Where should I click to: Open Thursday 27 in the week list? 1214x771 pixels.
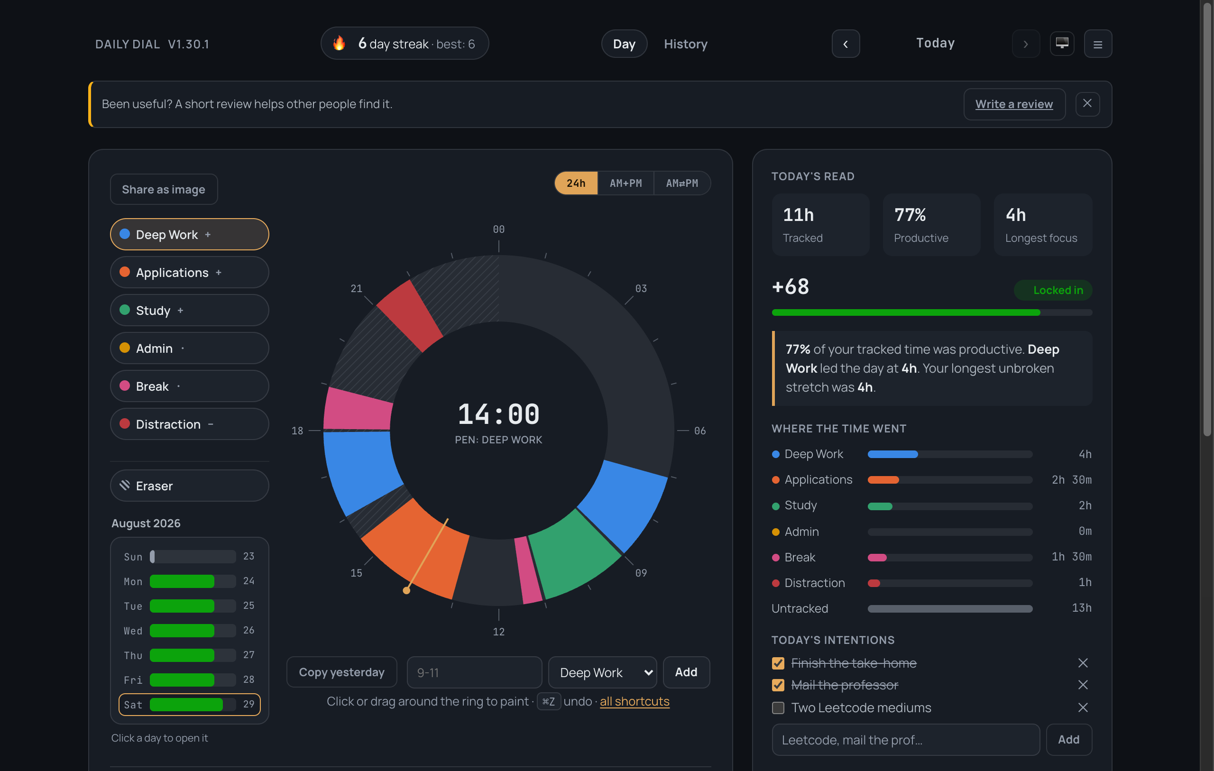[x=189, y=655]
